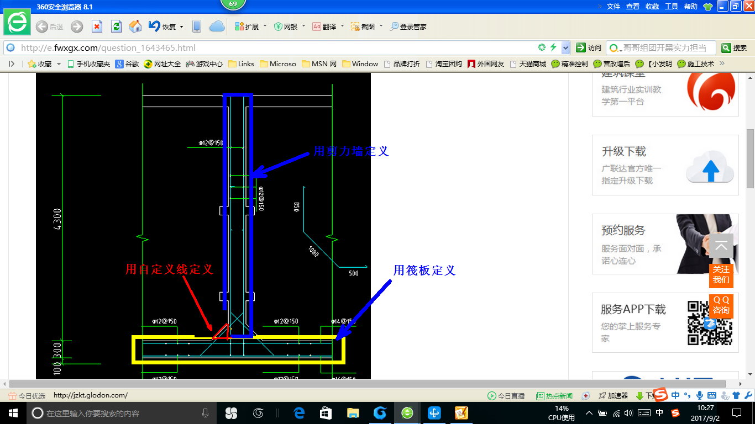Open the 网银 online banking tool
This screenshot has width=755, height=424.
286,26
